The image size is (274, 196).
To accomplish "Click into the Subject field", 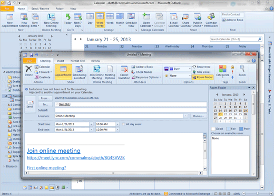I will [x=131, y=110].
